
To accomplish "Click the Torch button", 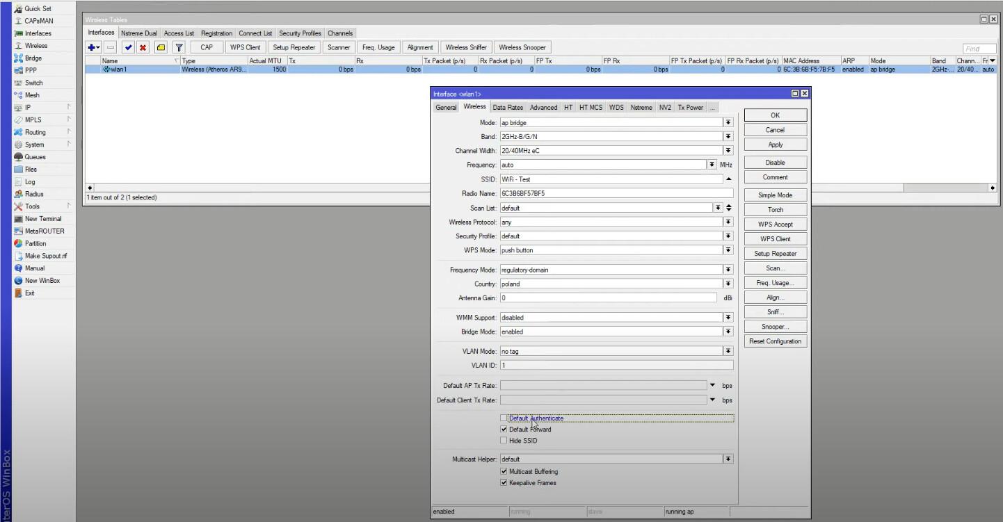I will click(x=776, y=210).
